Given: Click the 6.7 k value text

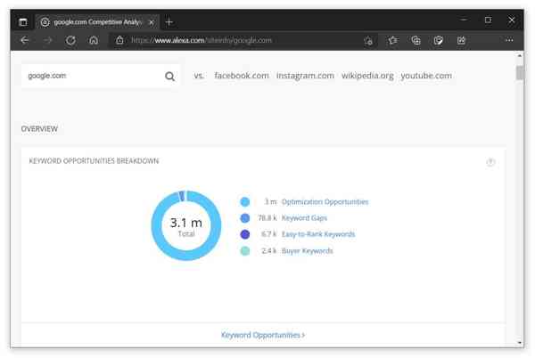Looking at the screenshot, I should (x=269, y=234).
